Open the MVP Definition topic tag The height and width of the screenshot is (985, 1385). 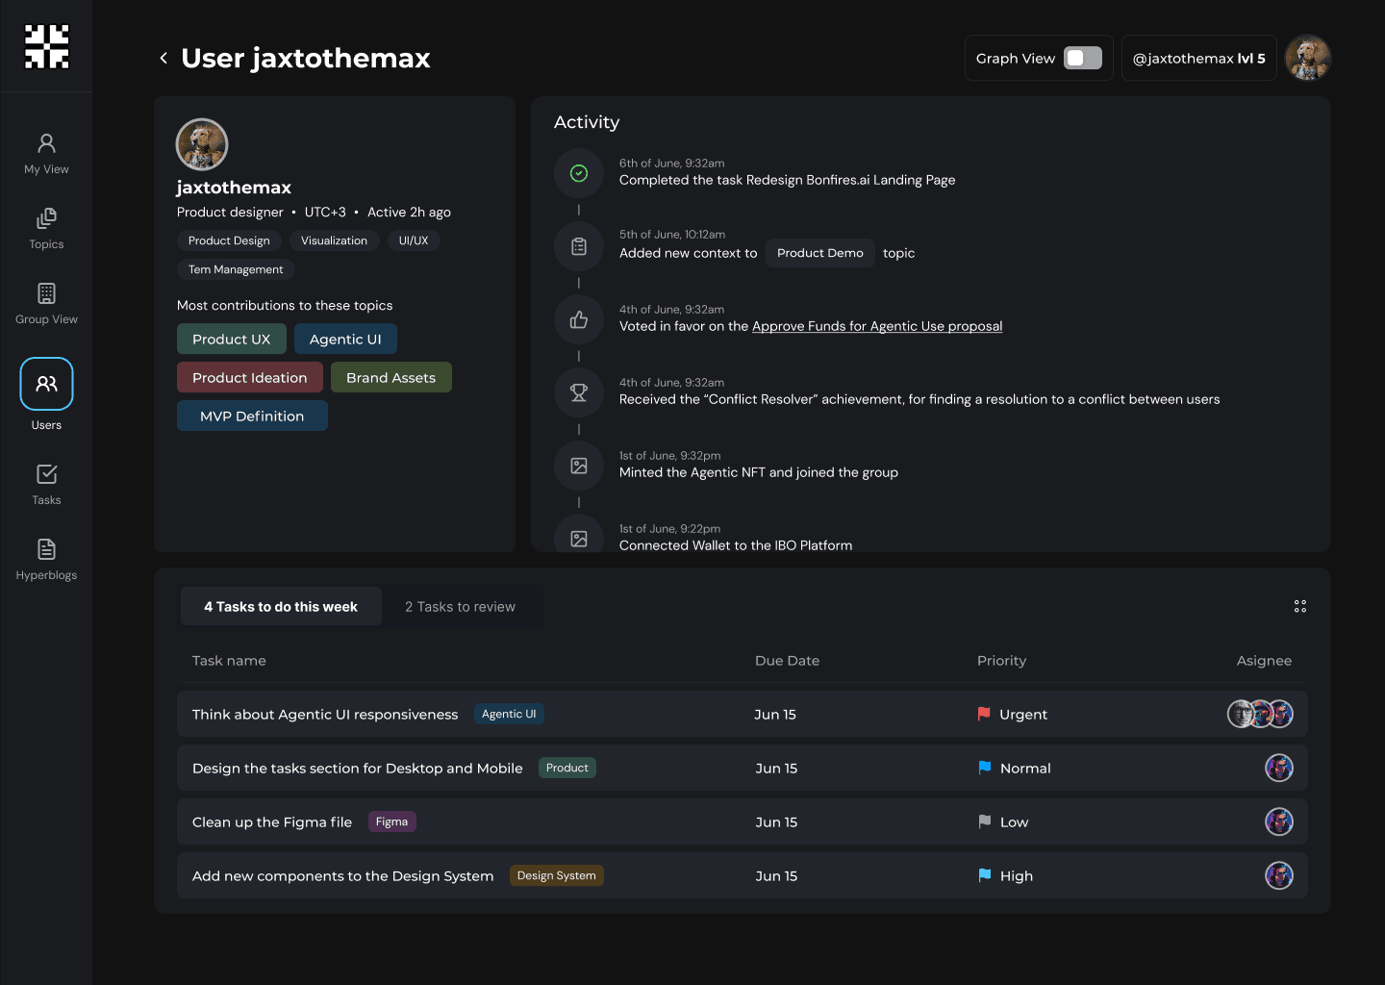pos(252,416)
